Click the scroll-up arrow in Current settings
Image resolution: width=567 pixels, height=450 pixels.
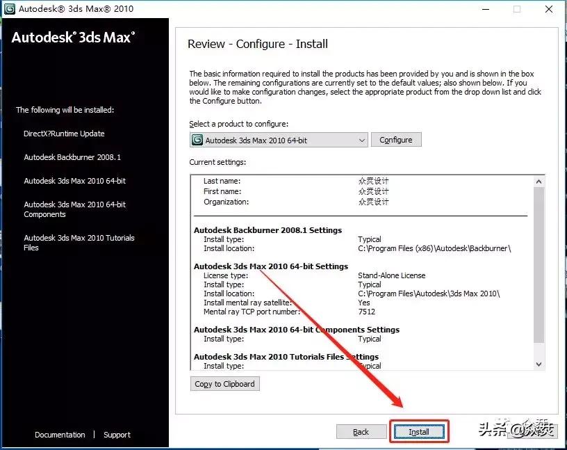coord(539,182)
